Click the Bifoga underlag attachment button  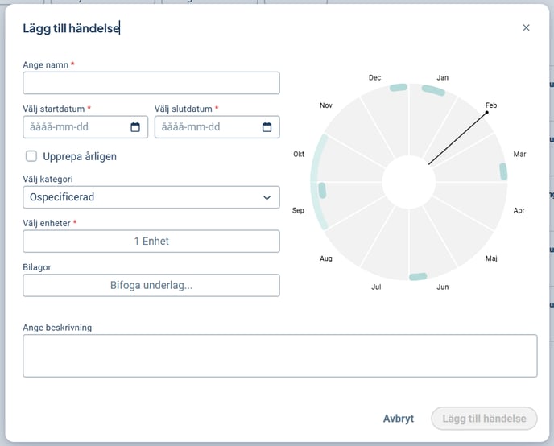151,285
